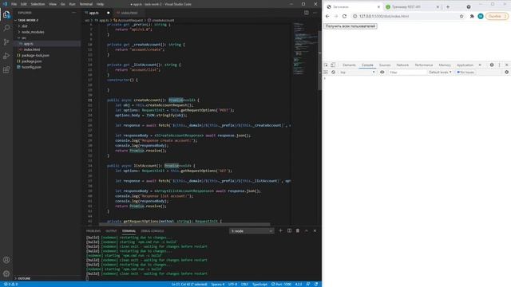Open console settings gear in DevTools
The height and width of the screenshot is (287, 511).
[506, 73]
